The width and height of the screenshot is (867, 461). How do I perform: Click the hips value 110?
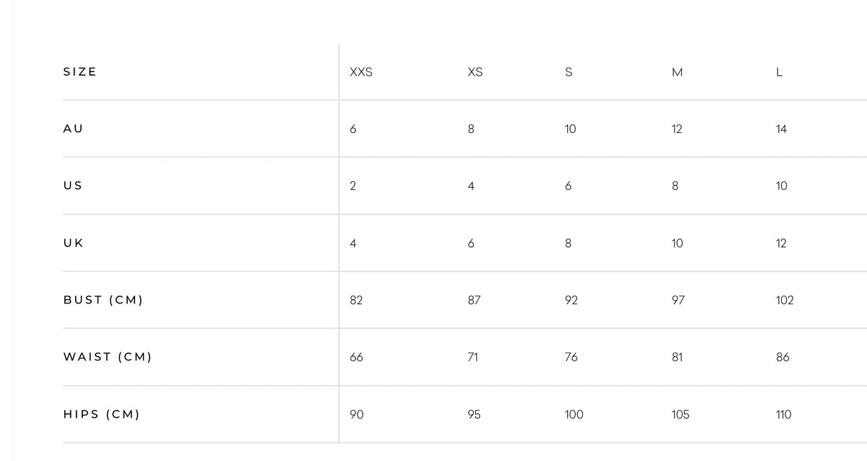coord(783,415)
